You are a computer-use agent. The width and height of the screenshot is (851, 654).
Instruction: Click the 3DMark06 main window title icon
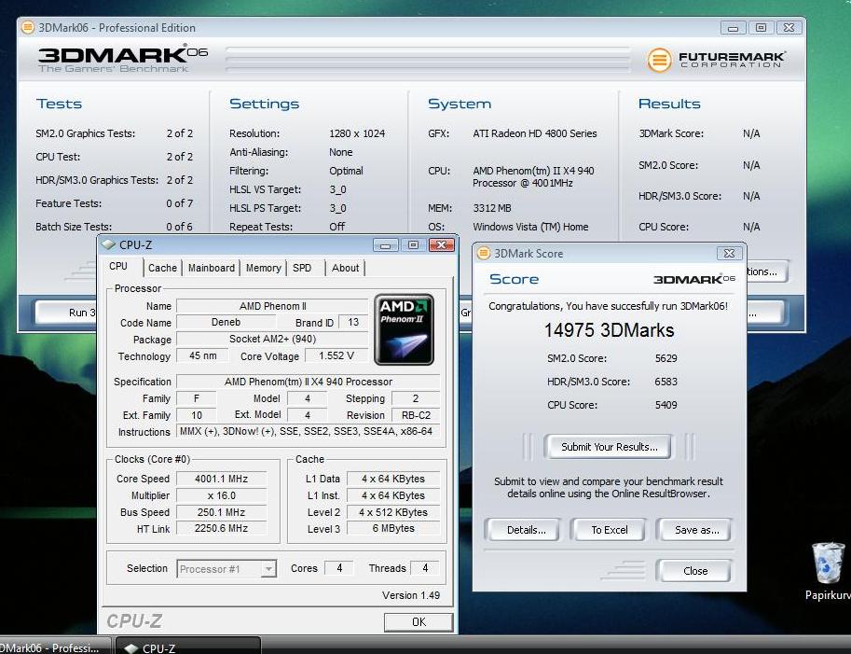point(27,27)
